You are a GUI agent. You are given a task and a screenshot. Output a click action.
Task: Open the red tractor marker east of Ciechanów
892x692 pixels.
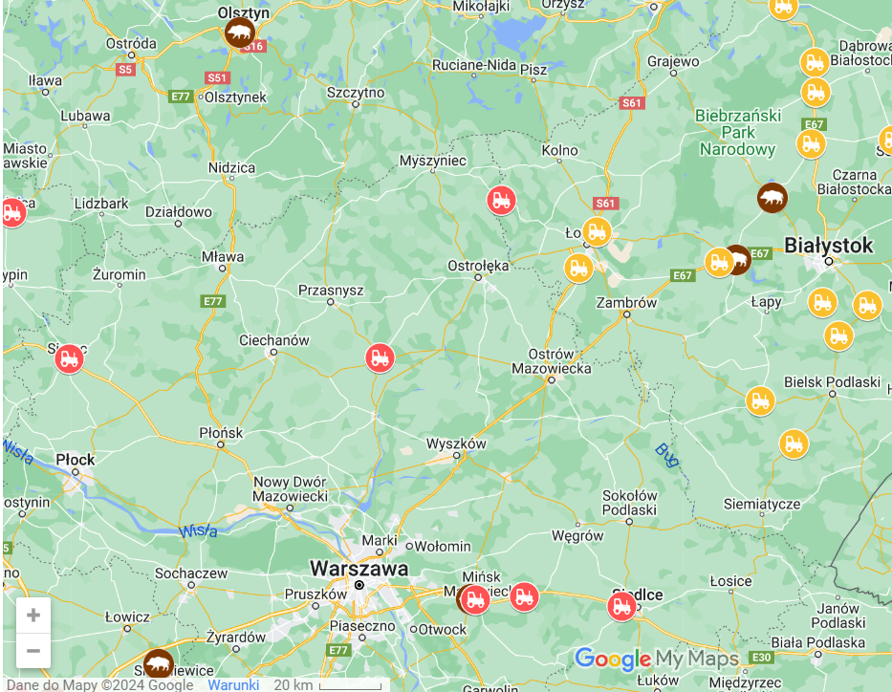[x=380, y=358]
